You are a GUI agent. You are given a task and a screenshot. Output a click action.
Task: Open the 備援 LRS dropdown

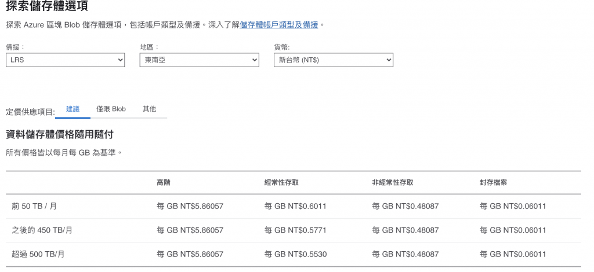pyautogui.click(x=65, y=60)
